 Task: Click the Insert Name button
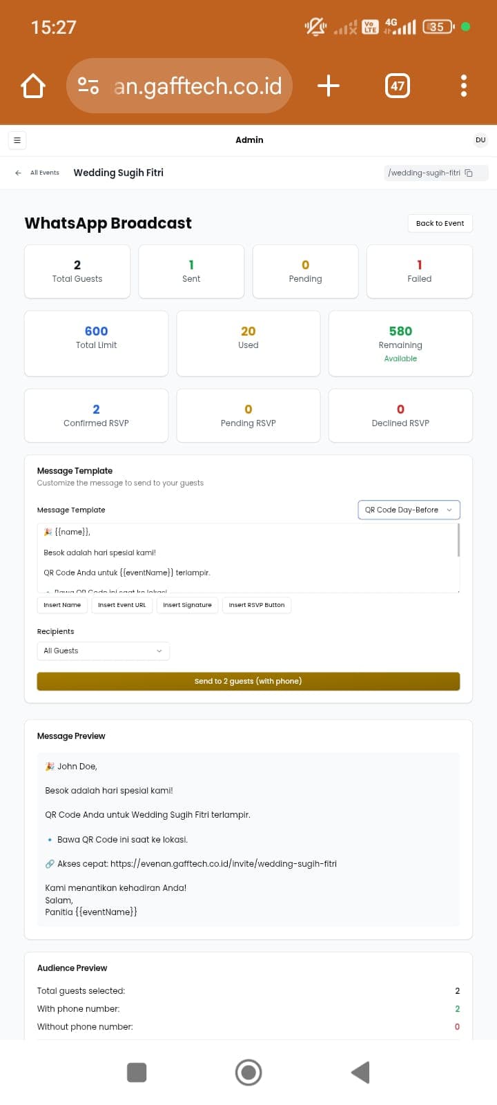[61, 605]
